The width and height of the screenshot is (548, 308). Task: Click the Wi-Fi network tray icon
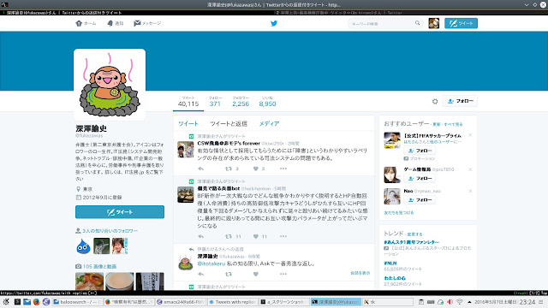pyautogui.click(x=460, y=302)
